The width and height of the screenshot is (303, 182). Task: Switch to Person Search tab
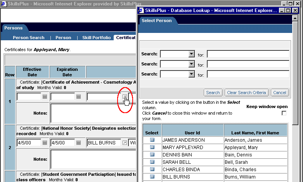point(29,38)
